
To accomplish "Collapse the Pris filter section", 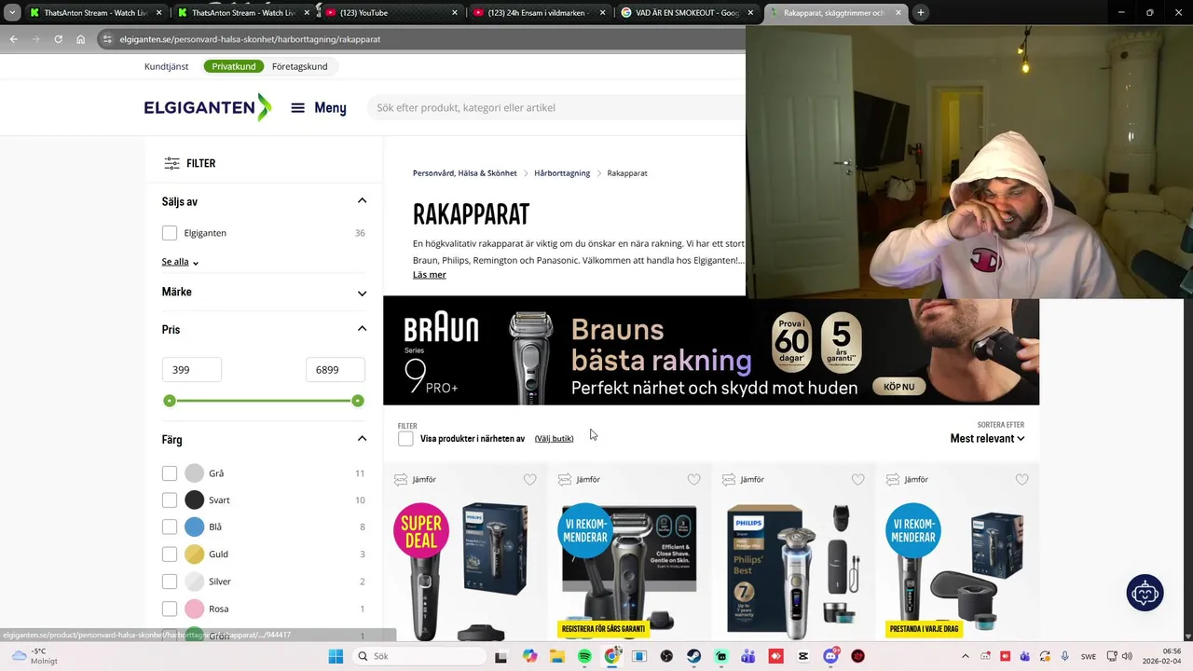I will 362,328.
